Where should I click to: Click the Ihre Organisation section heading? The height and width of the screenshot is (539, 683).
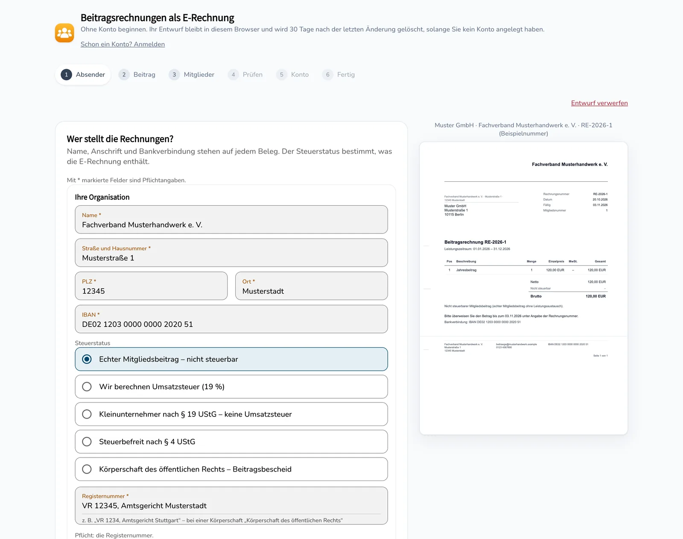click(102, 197)
